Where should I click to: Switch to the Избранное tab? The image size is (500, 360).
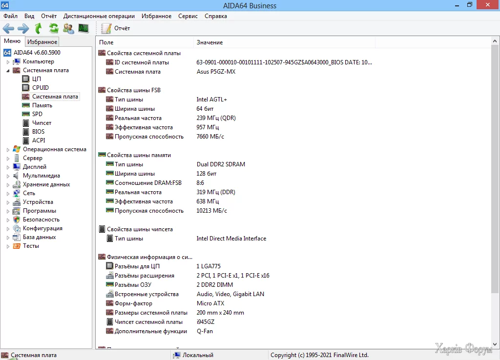[x=42, y=42]
